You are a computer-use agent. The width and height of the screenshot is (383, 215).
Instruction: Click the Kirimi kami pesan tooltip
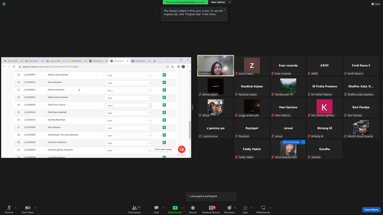click(x=163, y=149)
